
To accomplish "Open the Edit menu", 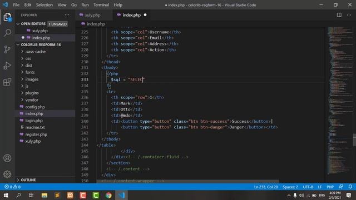I will [27, 5].
